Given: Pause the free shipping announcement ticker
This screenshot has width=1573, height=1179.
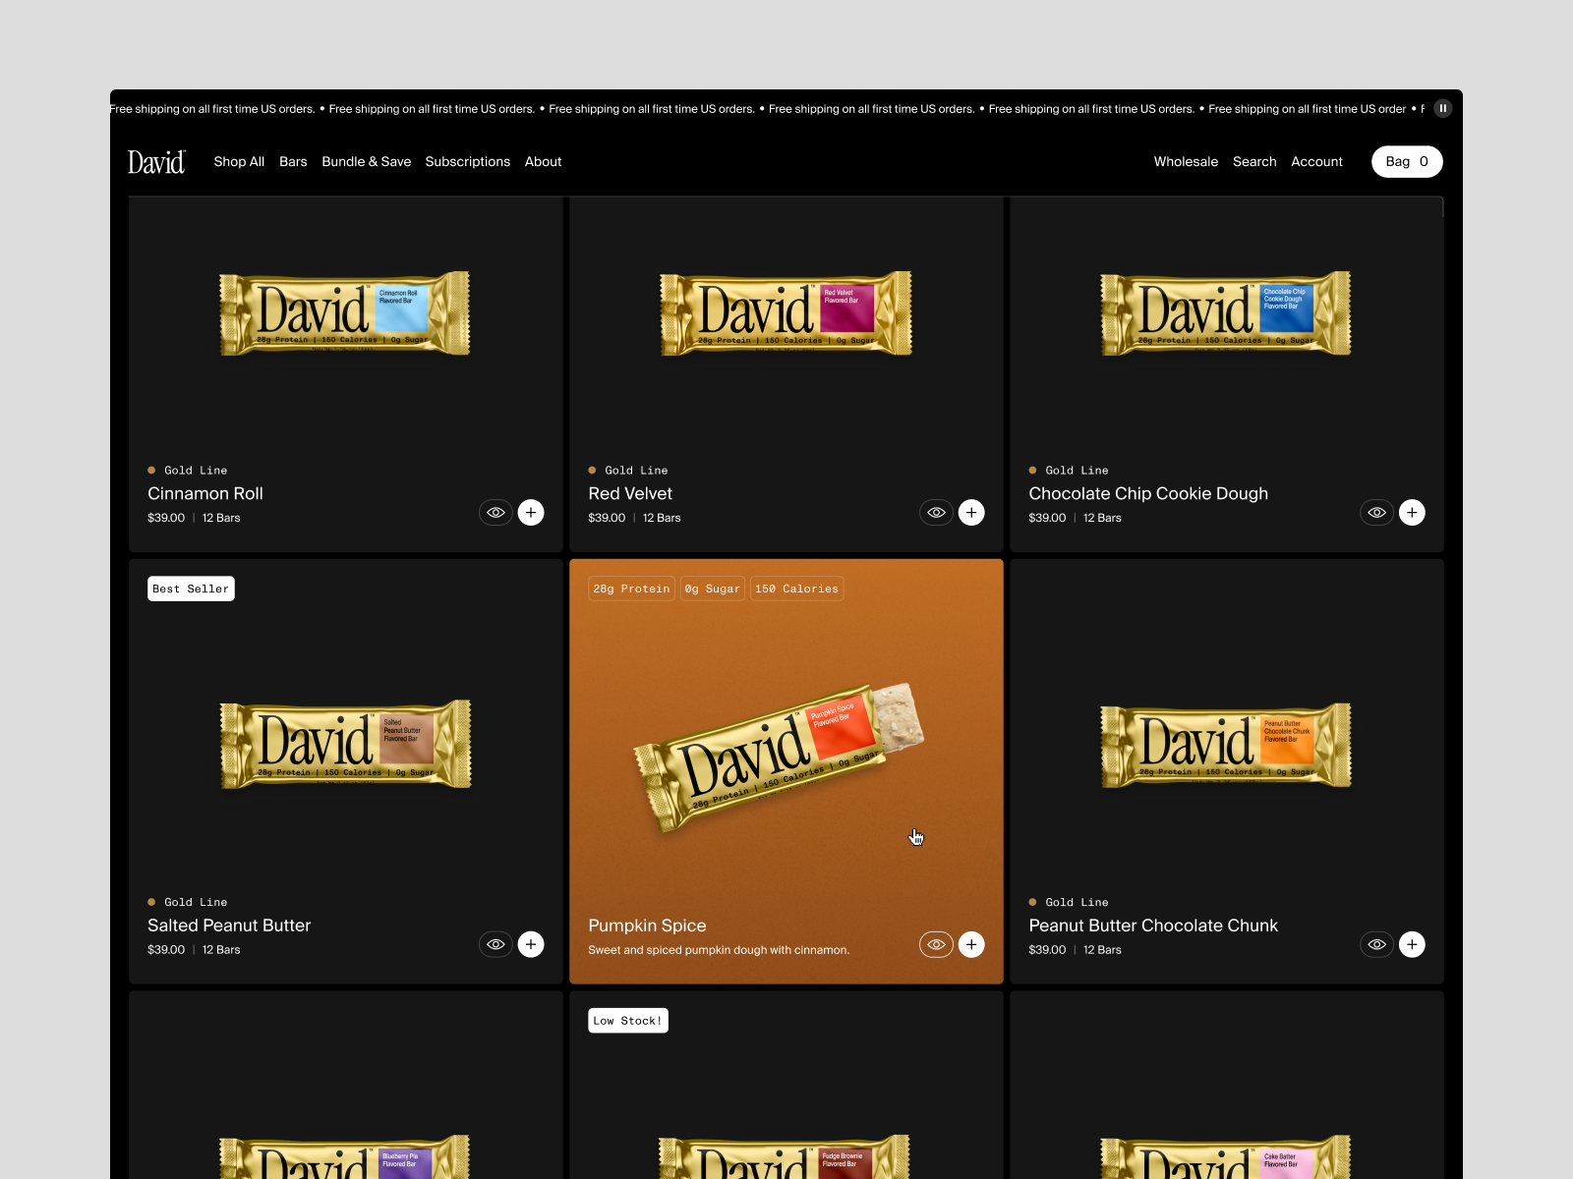Looking at the screenshot, I should (1442, 108).
